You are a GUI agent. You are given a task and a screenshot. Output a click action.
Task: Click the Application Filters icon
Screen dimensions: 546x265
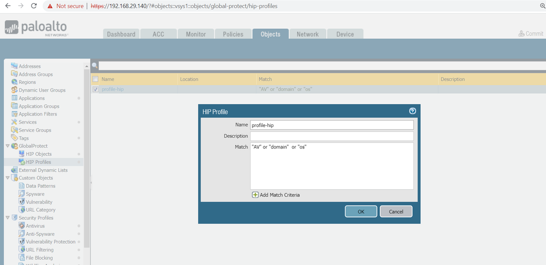14,114
